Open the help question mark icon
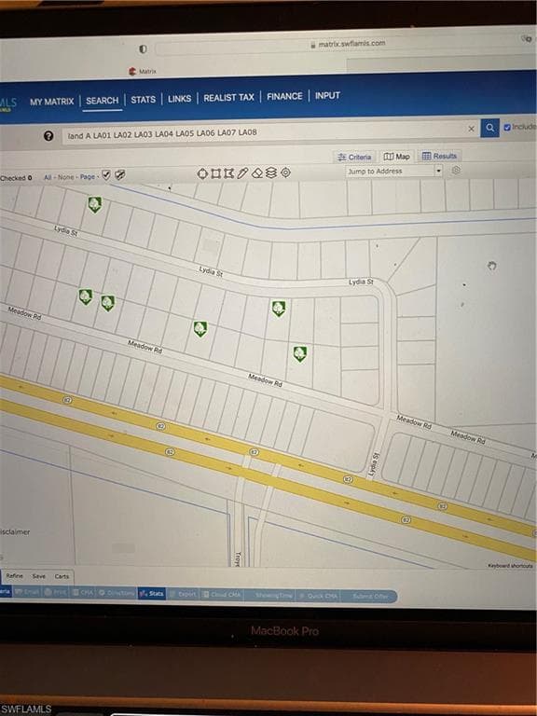Viewport: 537px width, 716px height. point(48,135)
